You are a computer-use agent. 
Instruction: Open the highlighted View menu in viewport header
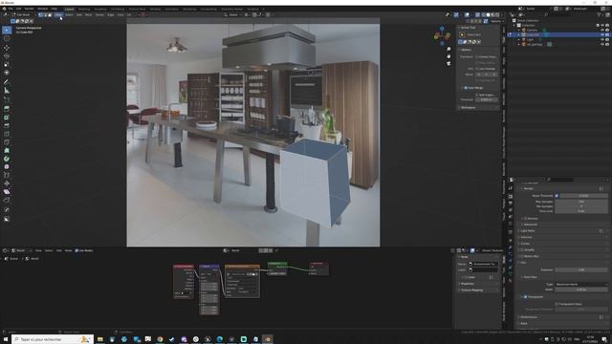[58, 15]
